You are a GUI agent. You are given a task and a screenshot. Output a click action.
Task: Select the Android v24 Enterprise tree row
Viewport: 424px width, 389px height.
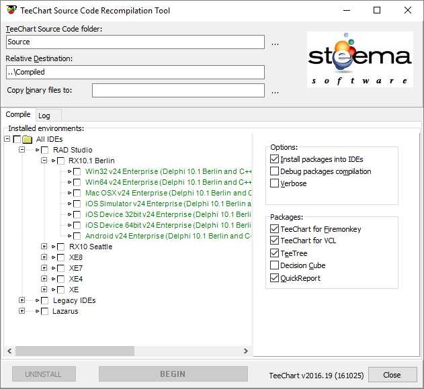[x=168, y=236]
